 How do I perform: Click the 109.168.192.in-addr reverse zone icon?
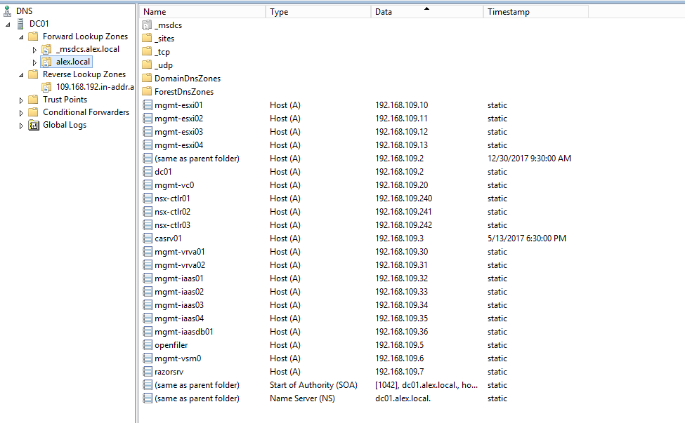coord(46,87)
